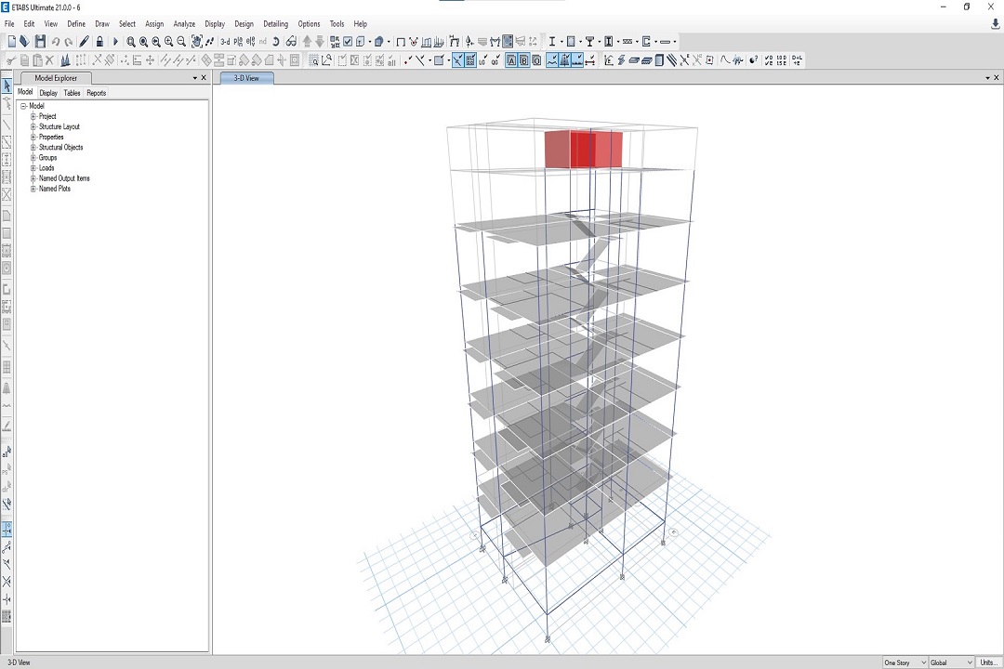Set the view to 3-d
Screen dimensions: 1004x669
pyautogui.click(x=225, y=42)
